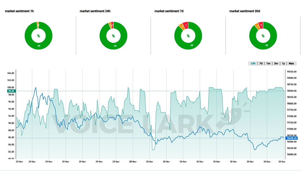Click the red 7 segment in the 7d donut
The height and width of the screenshot is (171, 302).
186,25
